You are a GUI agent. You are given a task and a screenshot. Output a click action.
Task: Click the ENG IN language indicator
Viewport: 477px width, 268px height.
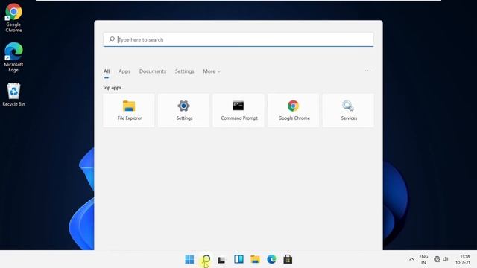[x=423, y=260]
